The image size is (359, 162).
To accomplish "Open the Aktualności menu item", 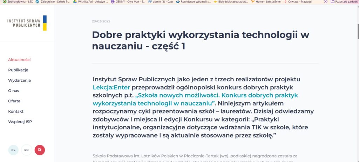I will (x=19, y=60).
